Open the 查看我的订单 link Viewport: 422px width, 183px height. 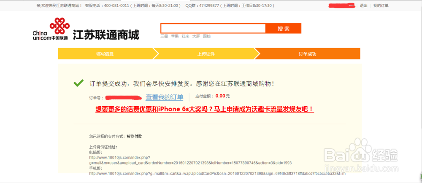(165, 97)
